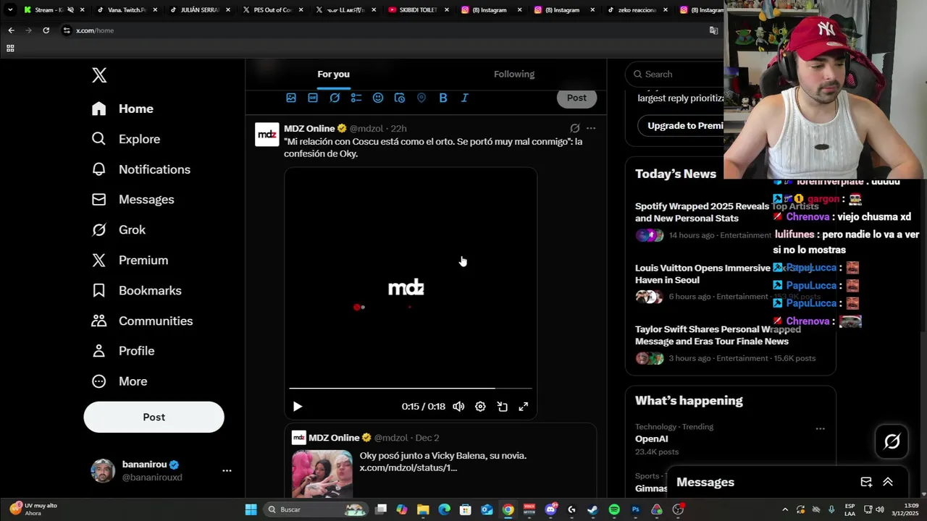This screenshot has width=927, height=521.
Task: Mute the video with the speaker icon
Action: (458, 407)
